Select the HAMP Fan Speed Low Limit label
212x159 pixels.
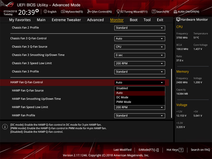30,107
